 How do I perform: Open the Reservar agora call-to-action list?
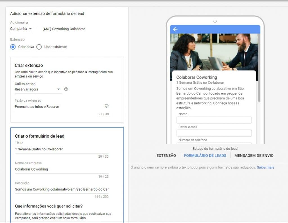pyautogui.click(x=37, y=89)
